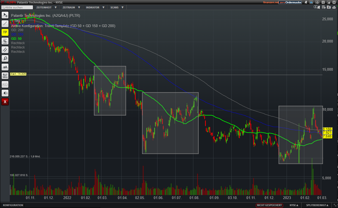
Task: Click the KO knockout products icon
Action: 5,84
